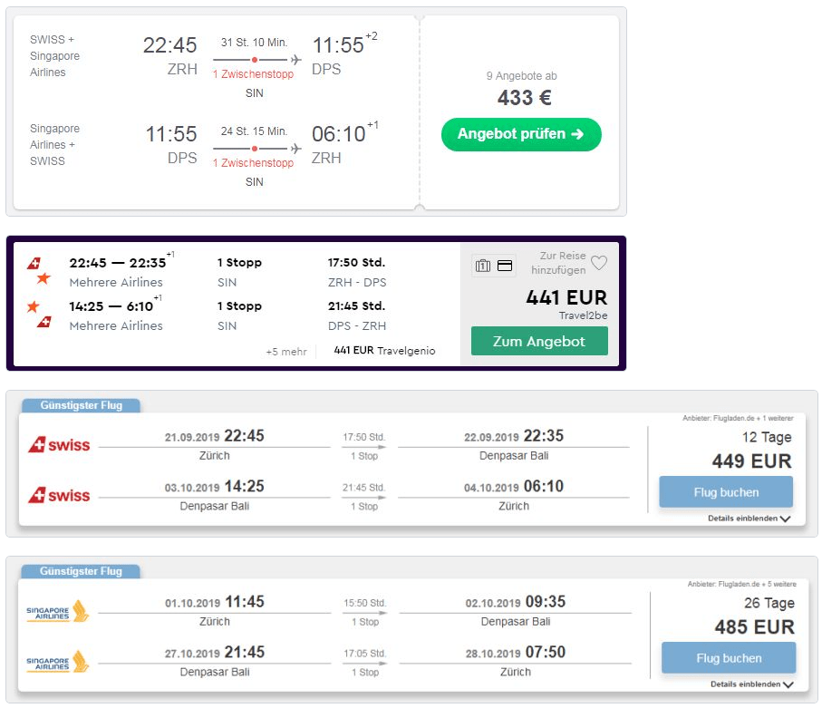This screenshot has width=822, height=708.
Task: Click the 02.10.2019 09:35 arrival time
Action: (x=516, y=602)
